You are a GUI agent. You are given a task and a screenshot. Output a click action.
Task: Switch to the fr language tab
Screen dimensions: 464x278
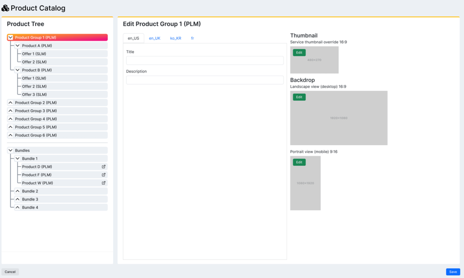[x=192, y=38]
